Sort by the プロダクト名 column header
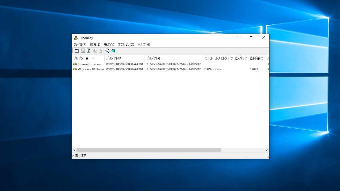 88,58
